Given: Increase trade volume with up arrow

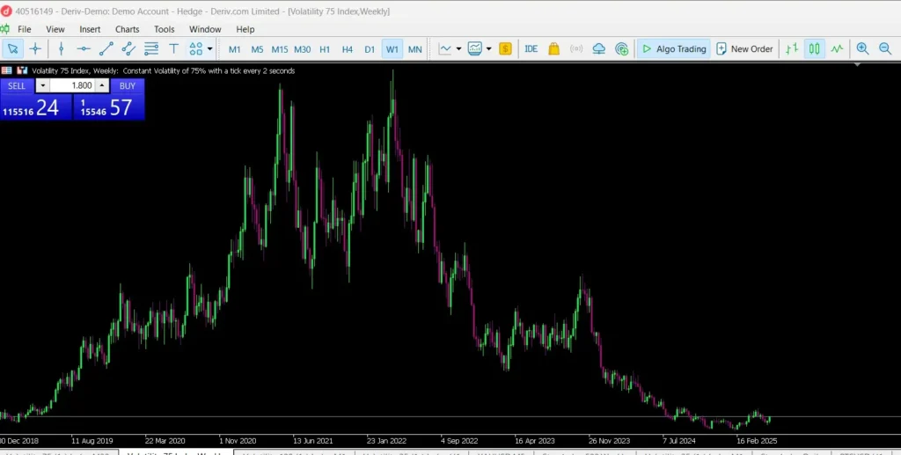Looking at the screenshot, I should pos(102,85).
